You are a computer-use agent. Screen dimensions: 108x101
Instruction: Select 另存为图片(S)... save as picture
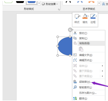(x=89, y=93)
